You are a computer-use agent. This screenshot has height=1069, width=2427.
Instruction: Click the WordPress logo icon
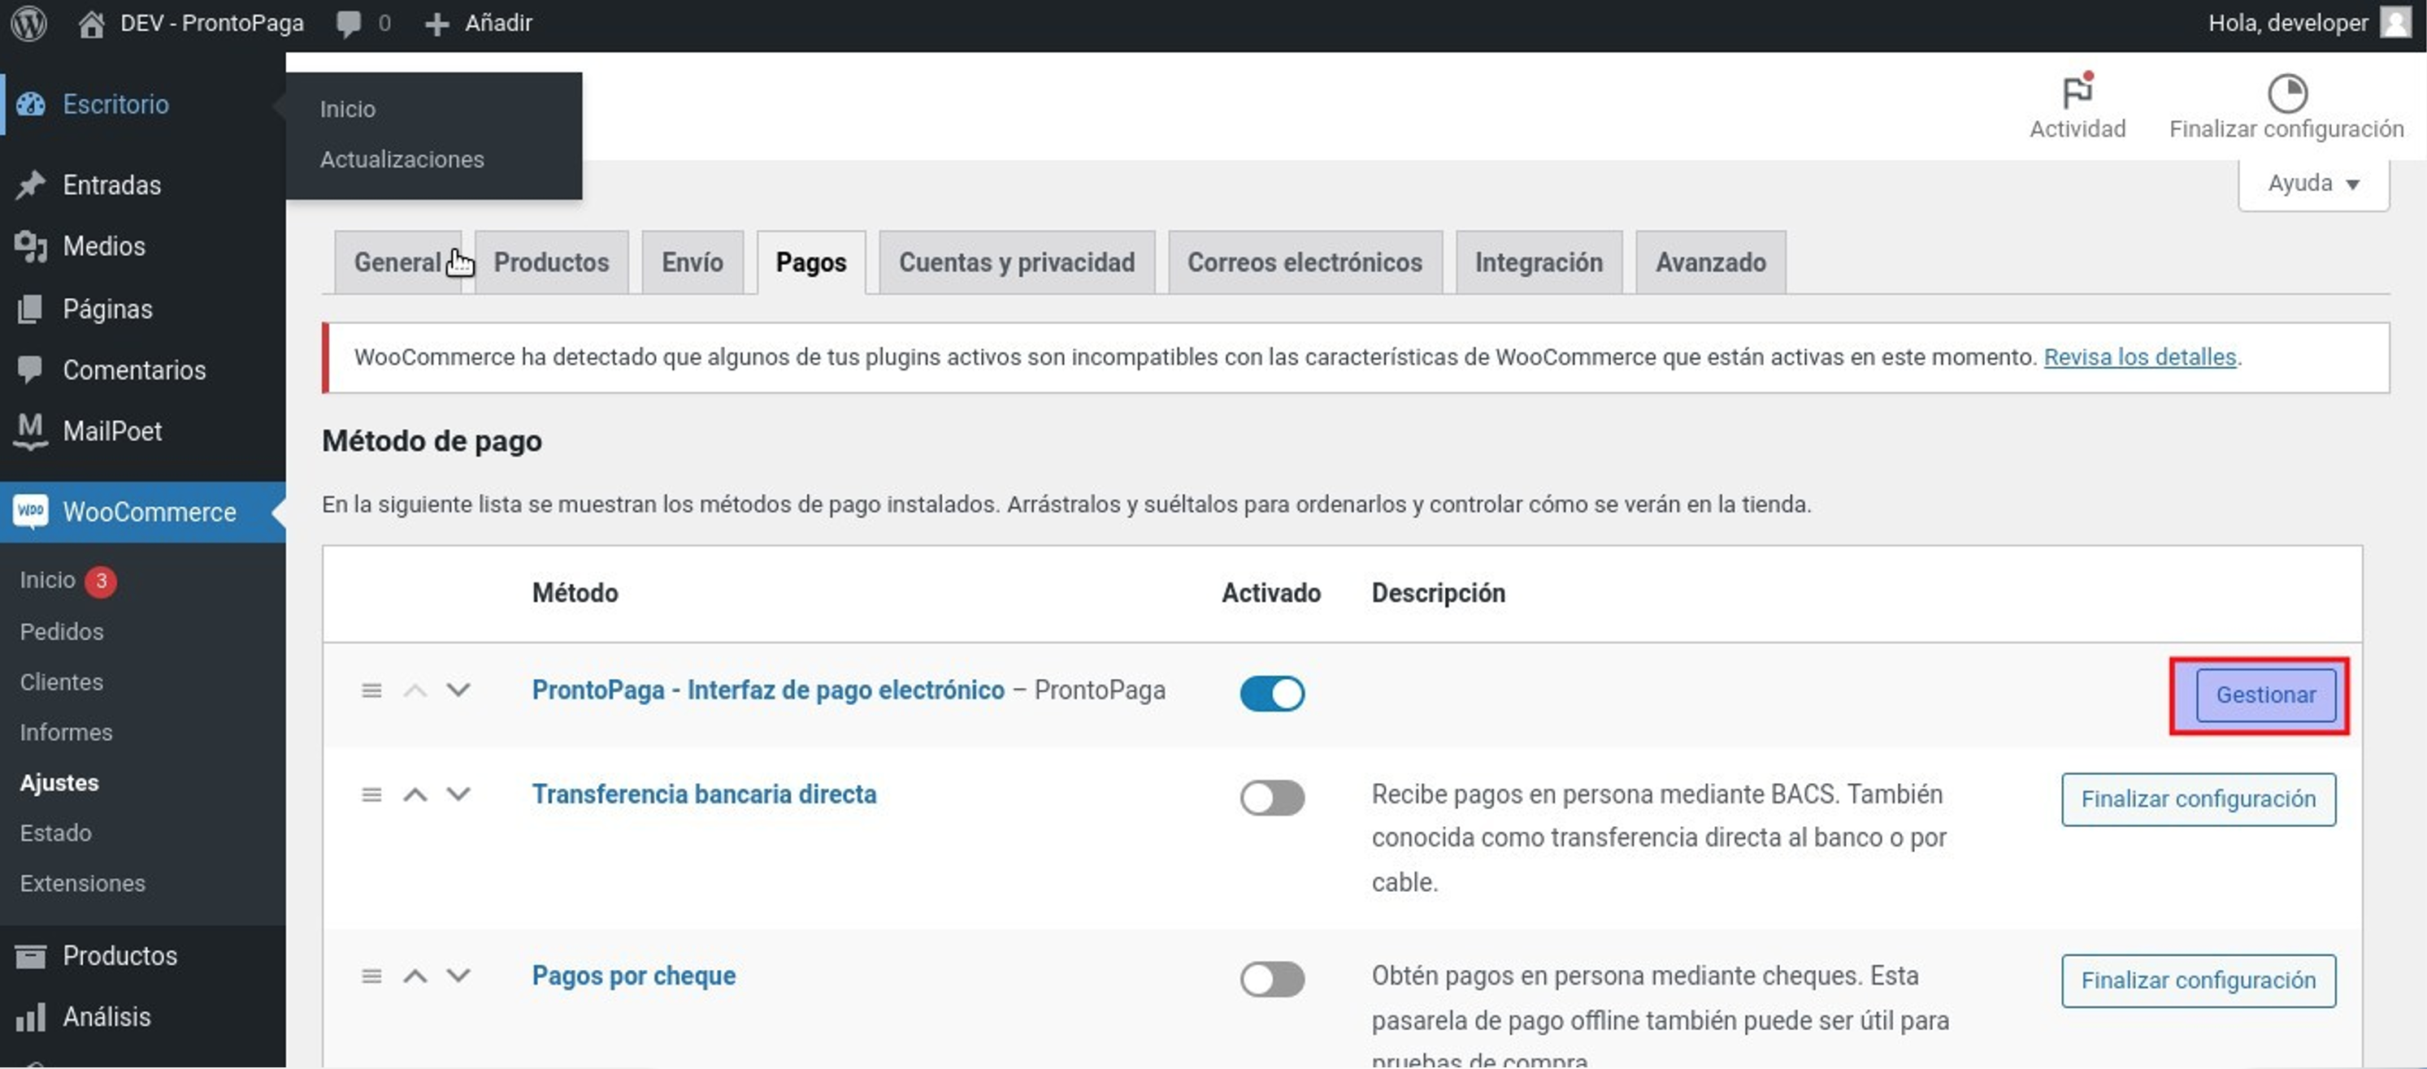29,23
